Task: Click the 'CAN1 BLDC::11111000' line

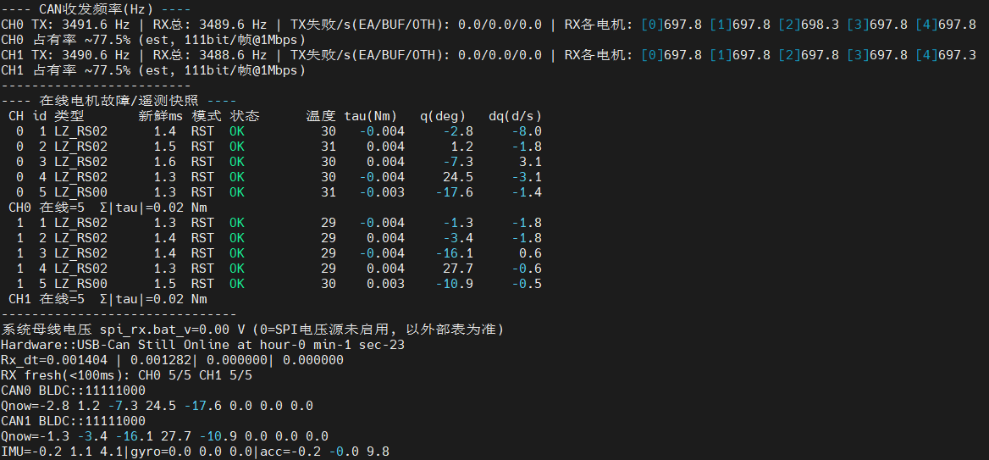Action: [73, 421]
